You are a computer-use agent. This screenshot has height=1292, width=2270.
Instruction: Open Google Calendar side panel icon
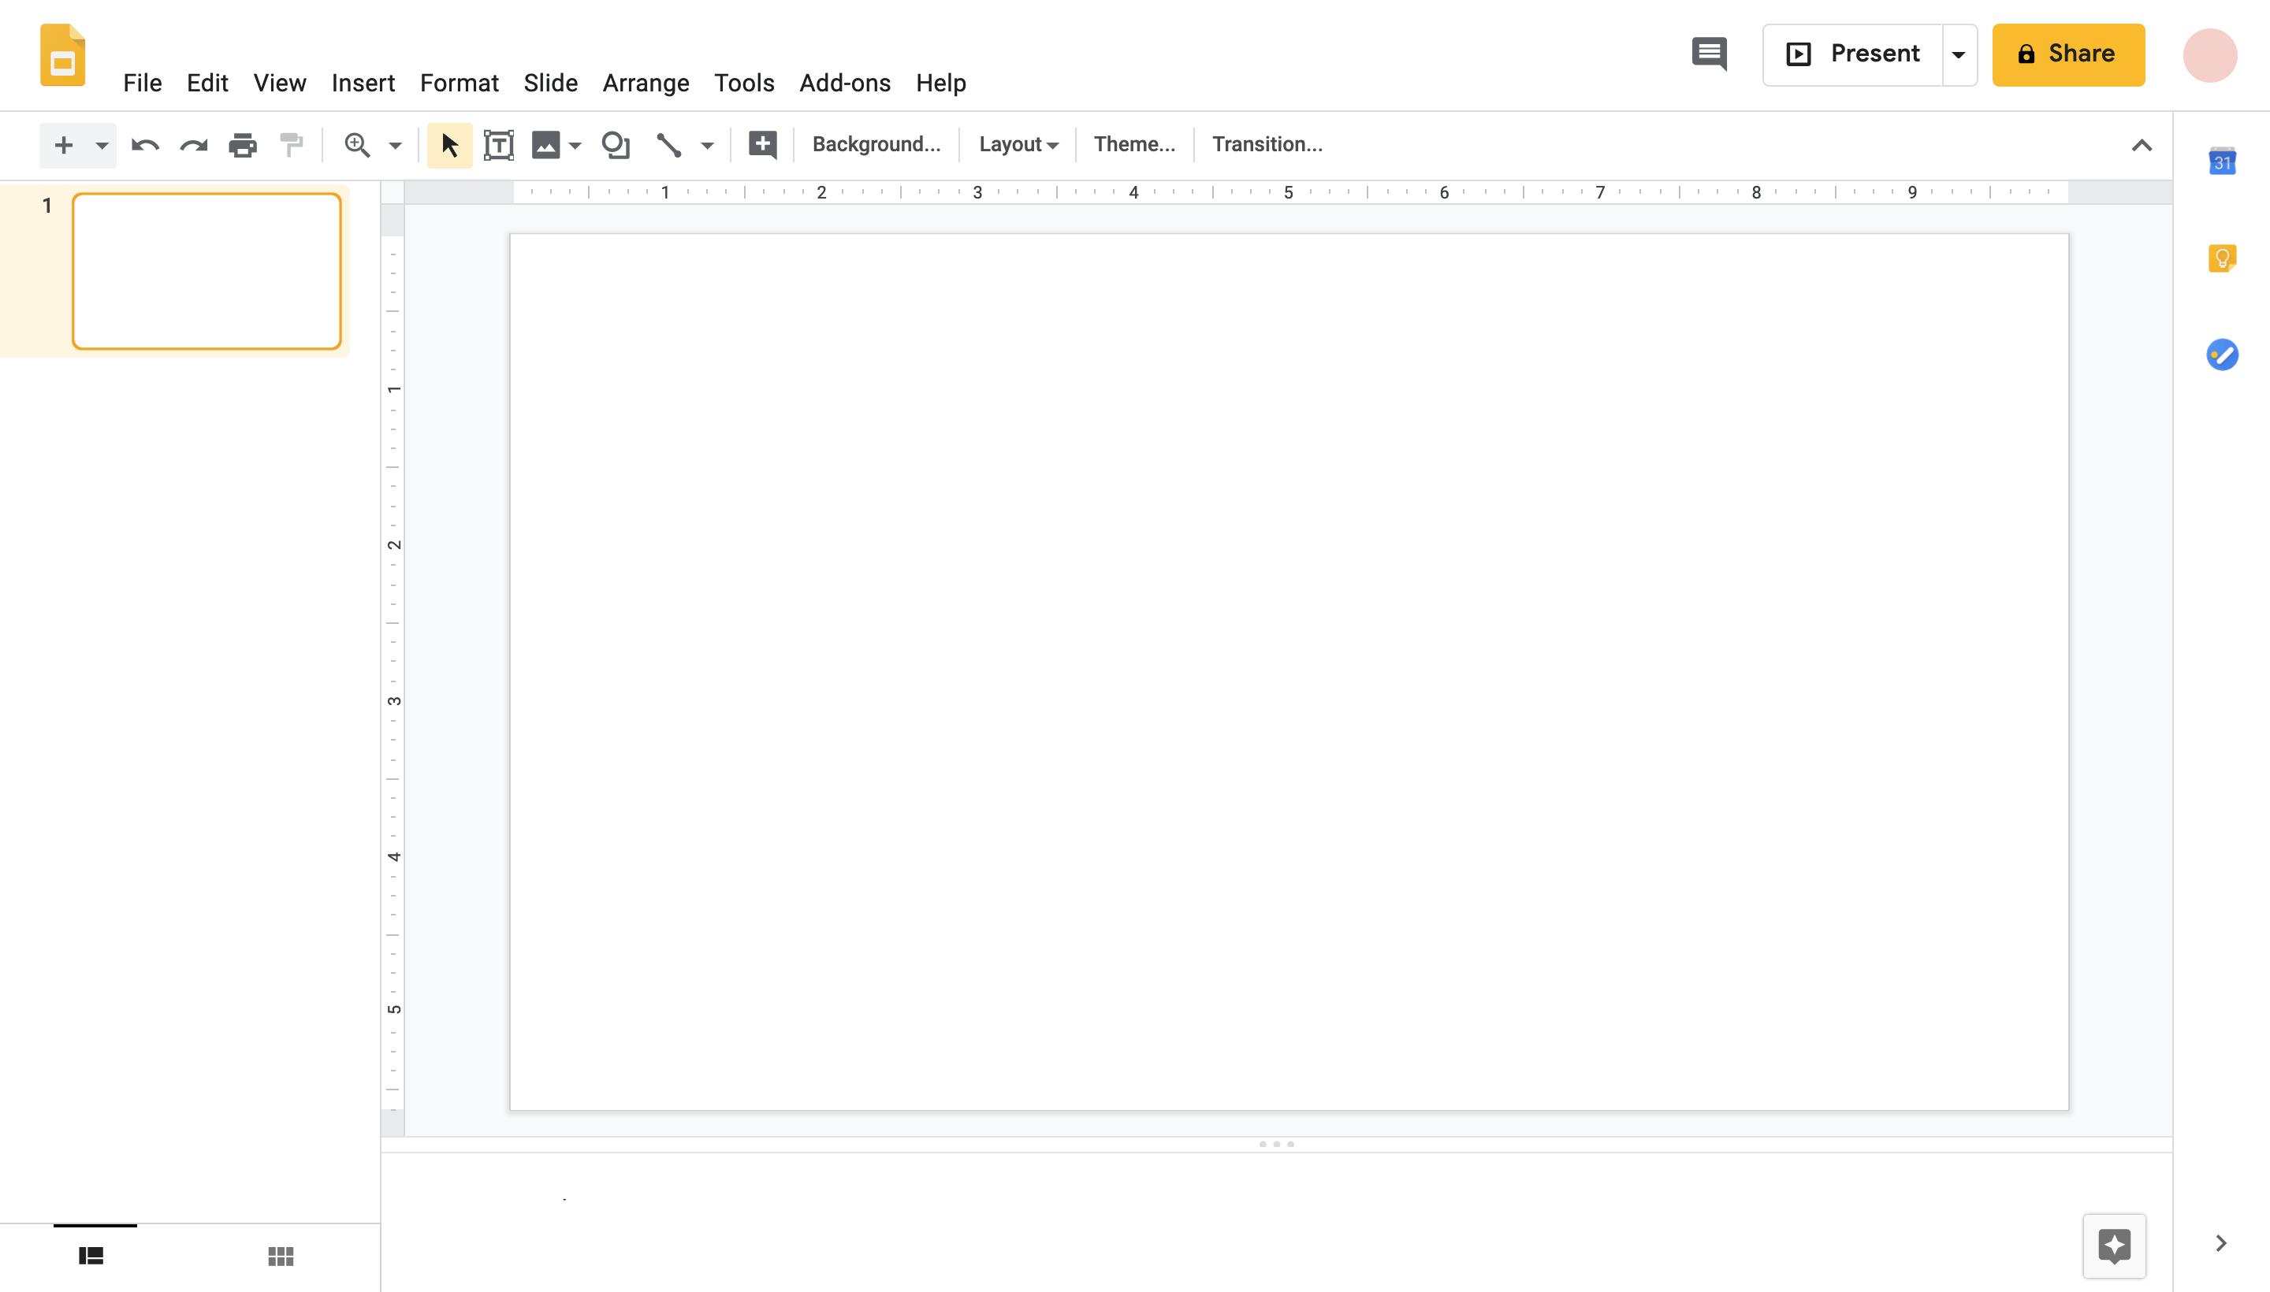pyautogui.click(x=2222, y=161)
